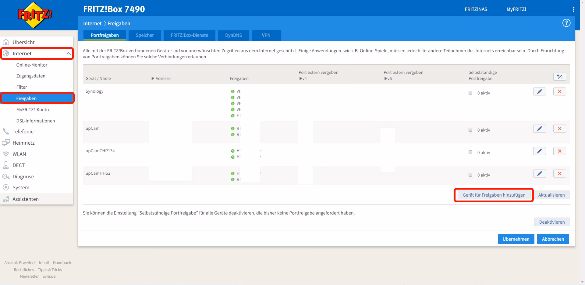
Task: Switch to the Speicher tab
Action: [x=145, y=35]
